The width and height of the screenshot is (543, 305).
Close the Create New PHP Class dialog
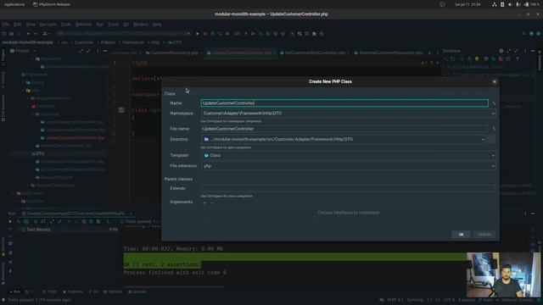495,81
